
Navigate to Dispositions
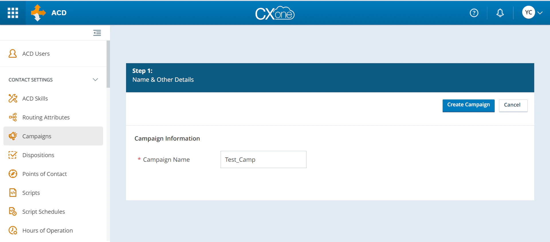coord(53,155)
